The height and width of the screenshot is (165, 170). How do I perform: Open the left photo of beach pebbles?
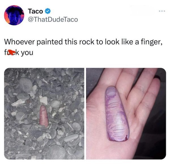pyautogui.click(x=44, y=114)
